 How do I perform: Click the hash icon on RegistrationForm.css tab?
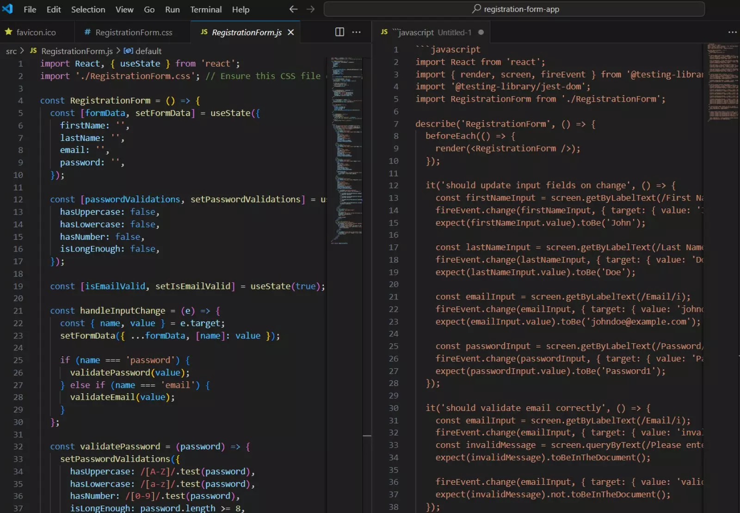87,32
